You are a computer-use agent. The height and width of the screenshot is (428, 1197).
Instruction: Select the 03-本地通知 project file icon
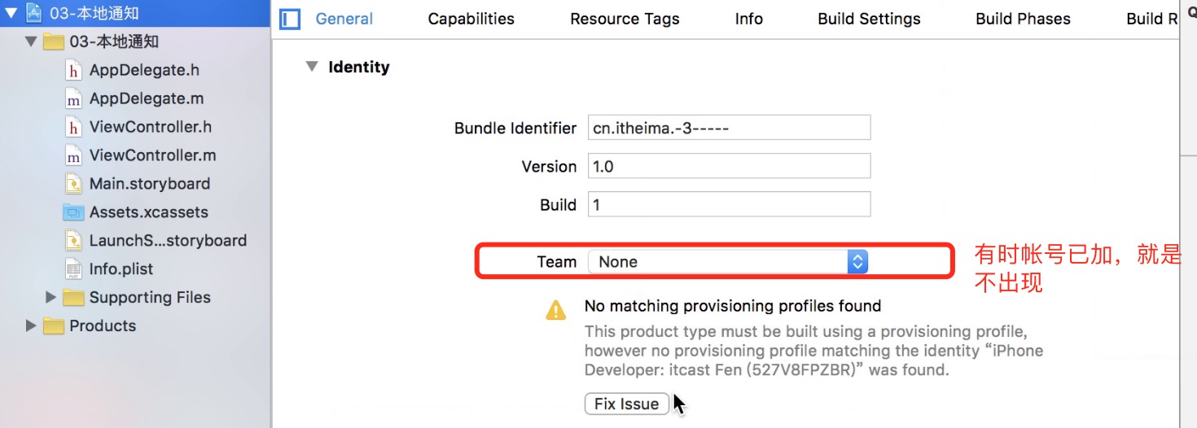[x=33, y=13]
